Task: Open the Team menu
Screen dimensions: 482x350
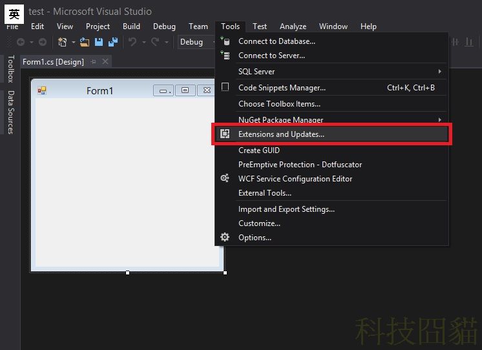Action: tap(198, 26)
